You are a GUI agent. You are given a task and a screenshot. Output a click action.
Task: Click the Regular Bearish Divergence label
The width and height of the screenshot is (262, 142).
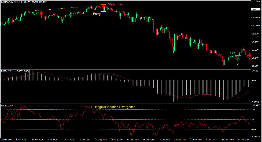point(115,107)
